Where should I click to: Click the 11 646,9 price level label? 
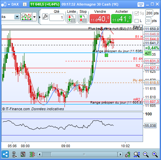pyautogui.click(x=152, y=34)
